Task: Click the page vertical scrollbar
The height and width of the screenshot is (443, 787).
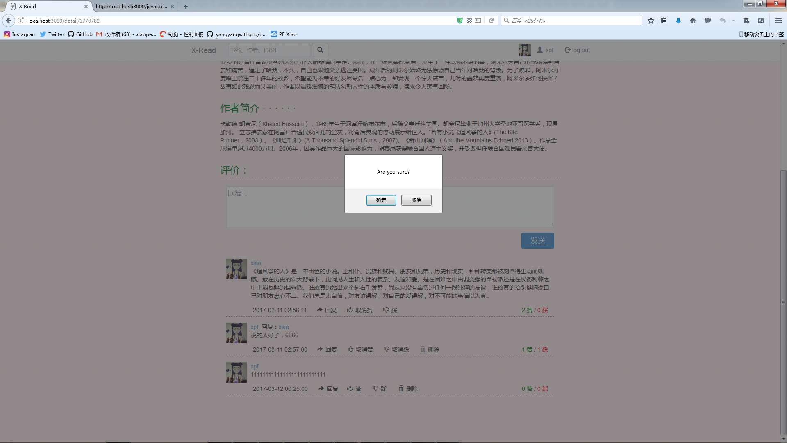Action: [x=783, y=303]
